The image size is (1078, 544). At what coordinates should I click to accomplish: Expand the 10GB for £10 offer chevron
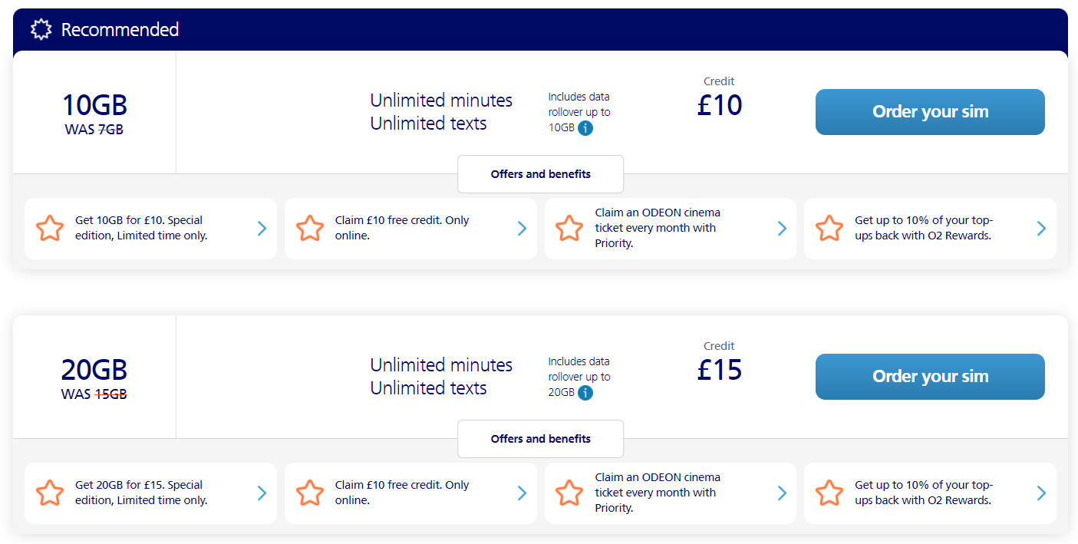click(262, 229)
